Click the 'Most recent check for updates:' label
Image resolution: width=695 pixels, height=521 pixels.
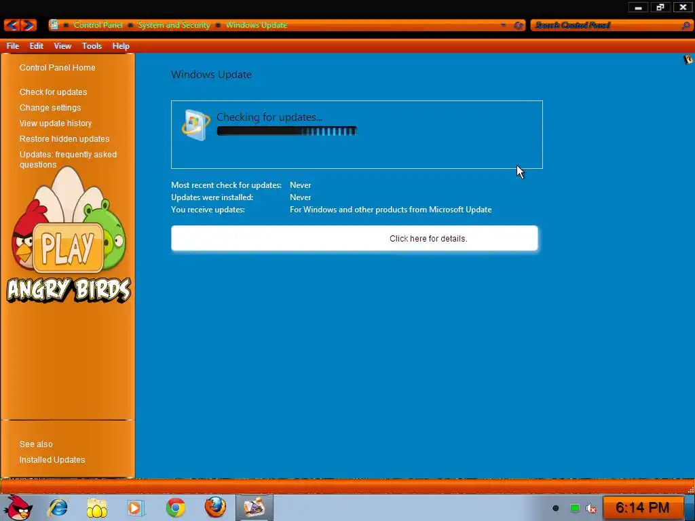pyautogui.click(x=226, y=185)
